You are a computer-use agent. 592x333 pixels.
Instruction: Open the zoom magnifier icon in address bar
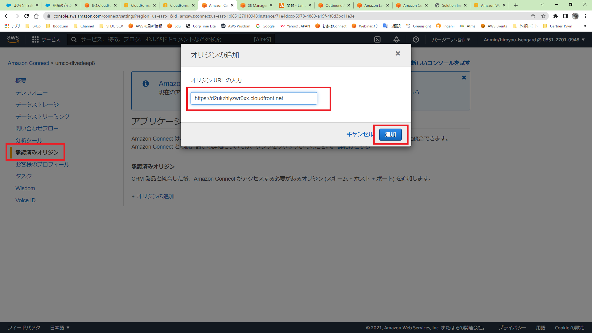(533, 16)
